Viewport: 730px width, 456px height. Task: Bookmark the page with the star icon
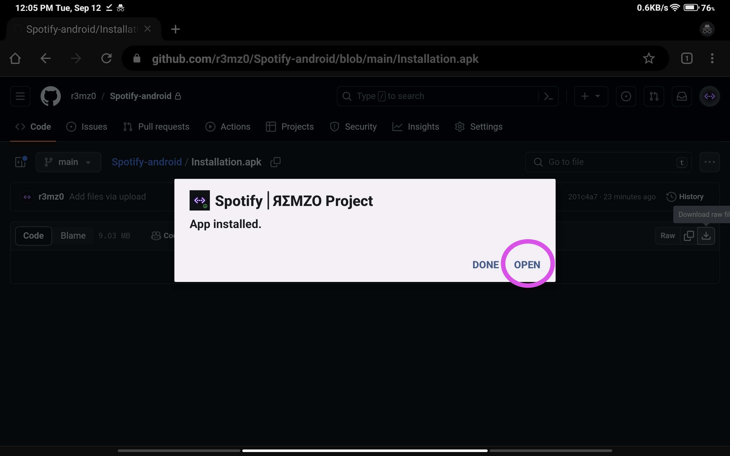649,59
